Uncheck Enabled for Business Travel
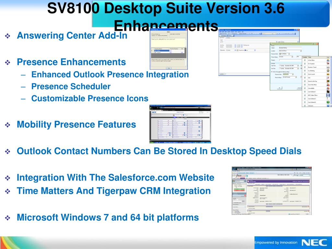This screenshot has height=249, width=332. pyautogui.click(x=305, y=67)
